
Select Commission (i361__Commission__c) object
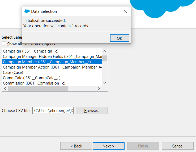point(52,83)
